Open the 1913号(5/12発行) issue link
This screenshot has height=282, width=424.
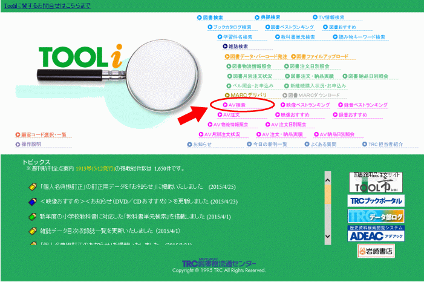(x=95, y=169)
